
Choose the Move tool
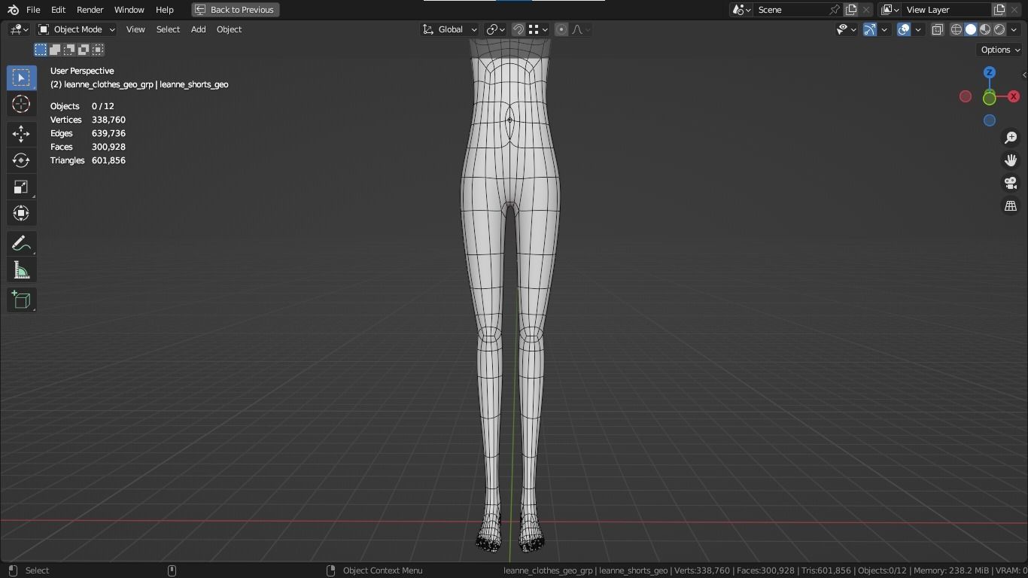pyautogui.click(x=21, y=134)
